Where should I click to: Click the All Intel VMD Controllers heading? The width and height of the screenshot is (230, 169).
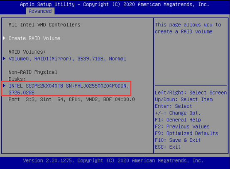click(x=44, y=25)
